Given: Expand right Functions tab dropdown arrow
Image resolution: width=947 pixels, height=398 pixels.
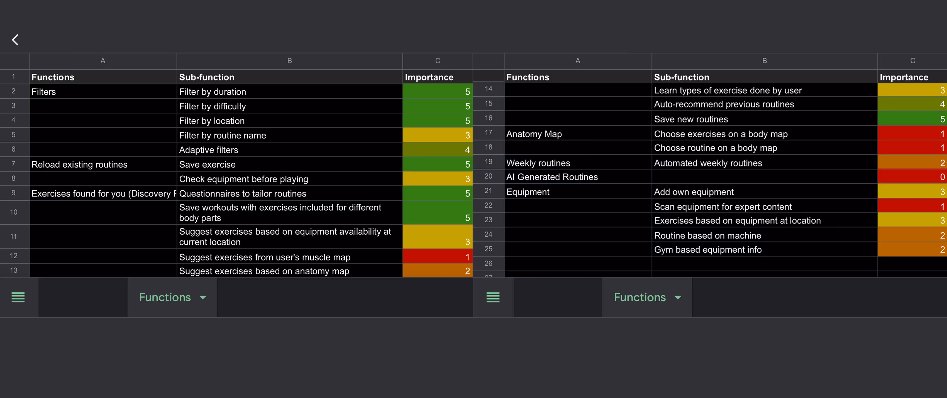Looking at the screenshot, I should [x=678, y=298].
